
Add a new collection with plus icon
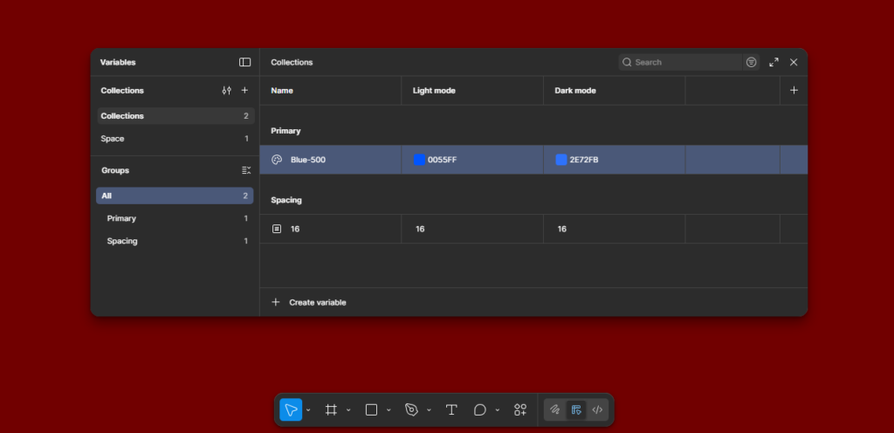pyautogui.click(x=244, y=90)
